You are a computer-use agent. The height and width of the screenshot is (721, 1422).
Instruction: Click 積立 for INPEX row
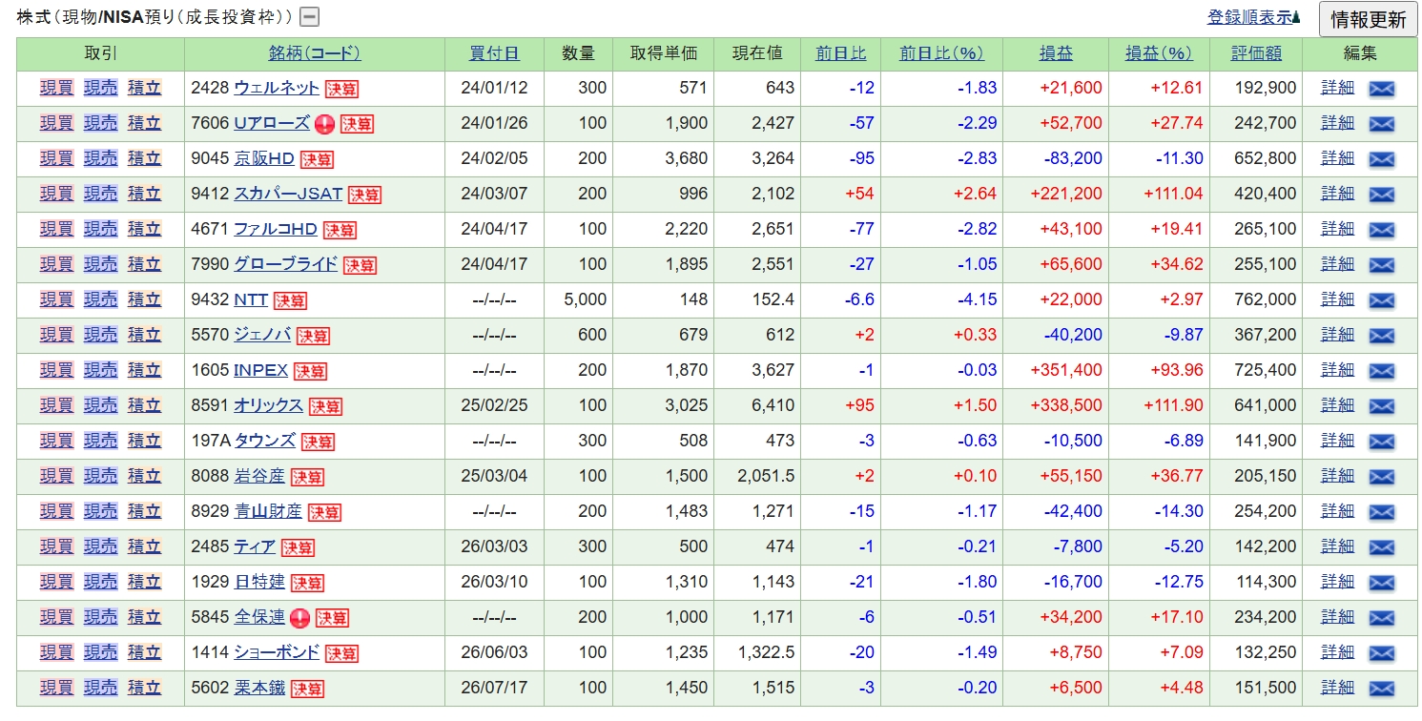coord(144,370)
